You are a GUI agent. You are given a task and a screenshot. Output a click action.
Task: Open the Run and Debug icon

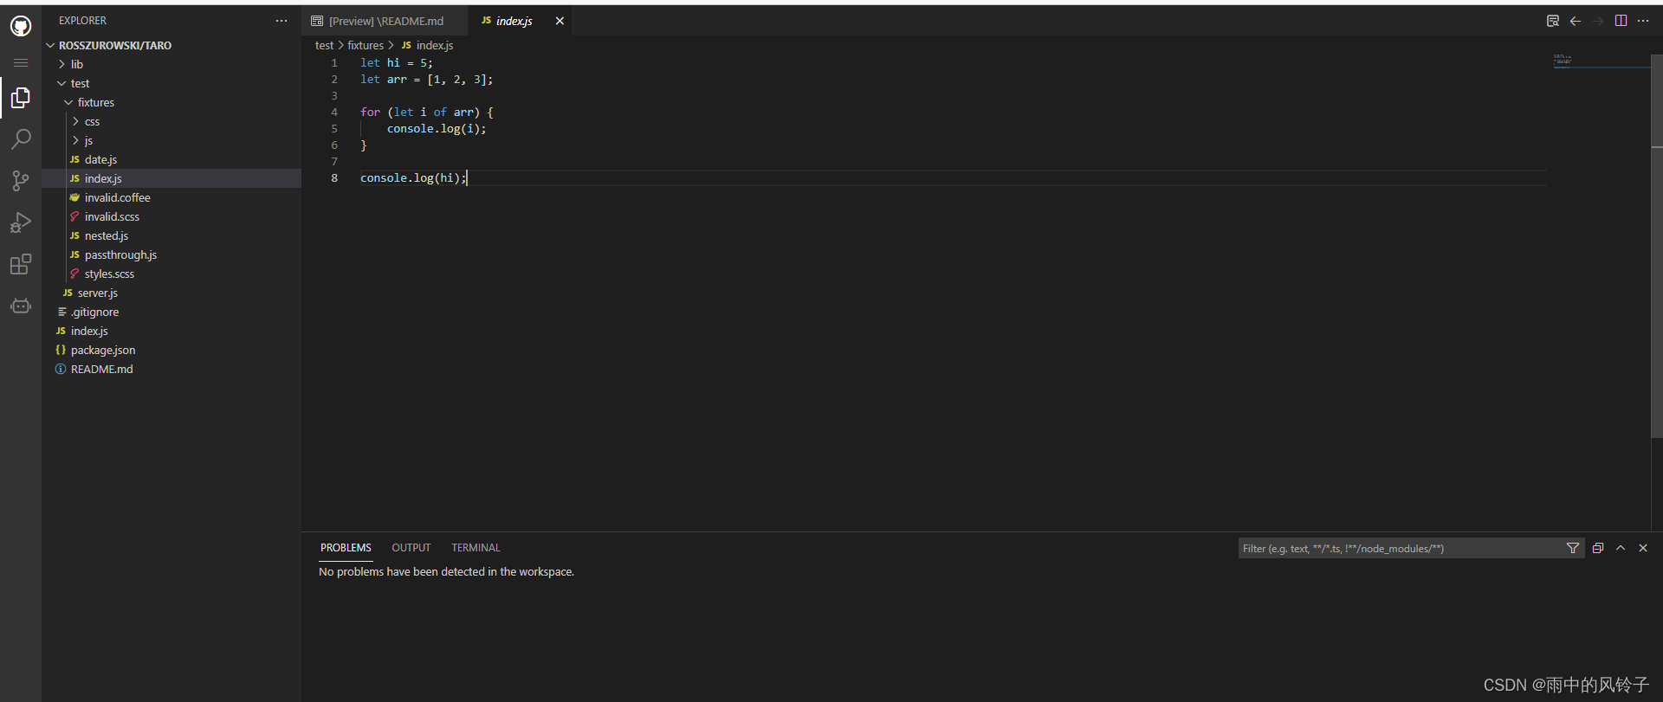[x=21, y=222]
